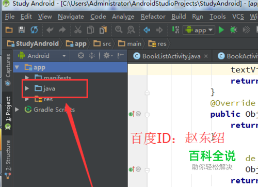Click the run with coverage icon
The image size is (258, 187).
click(x=246, y=30)
